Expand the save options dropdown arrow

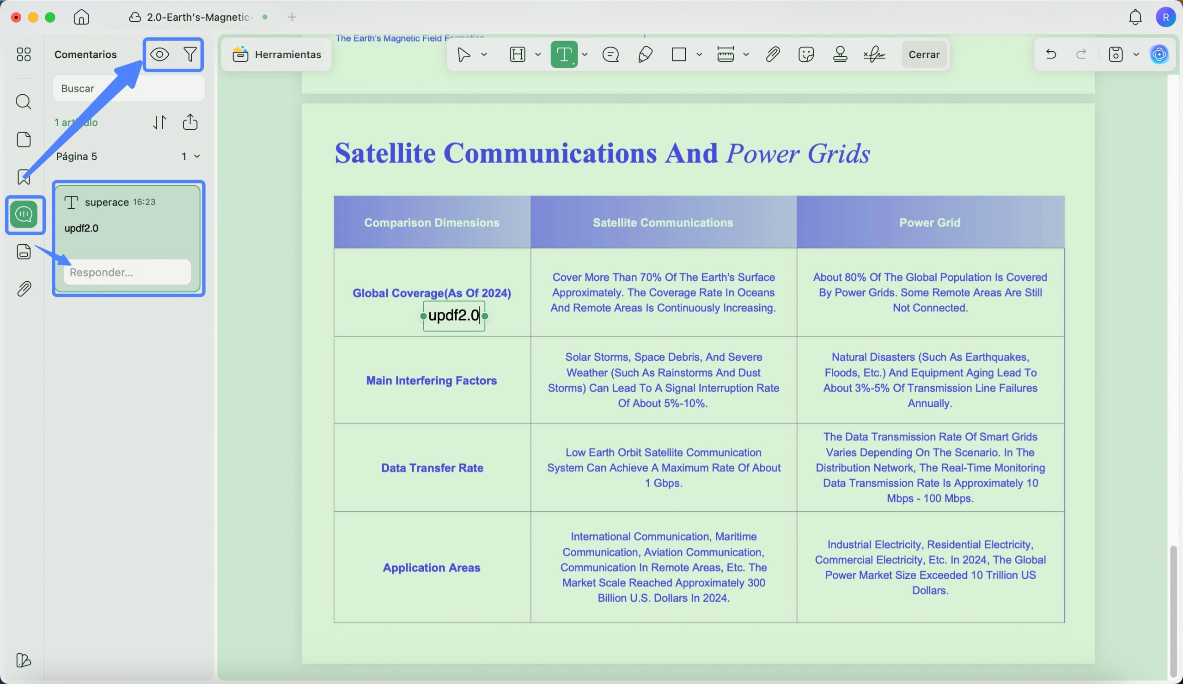tap(1136, 54)
